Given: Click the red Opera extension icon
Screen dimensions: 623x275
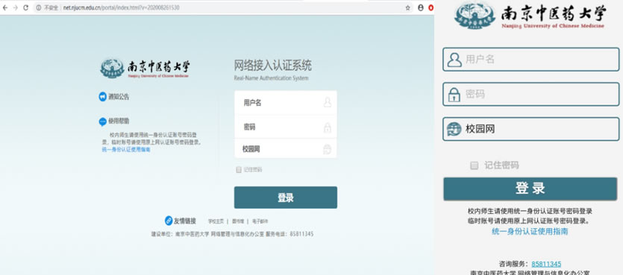Looking at the screenshot, I should click(431, 7).
